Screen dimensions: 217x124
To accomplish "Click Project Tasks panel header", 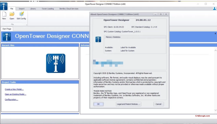I will [40, 82].
